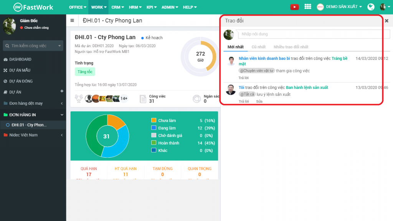The image size is (393, 221).
Task: Focus the Nhập nội dung comment field
Action: (314, 34)
